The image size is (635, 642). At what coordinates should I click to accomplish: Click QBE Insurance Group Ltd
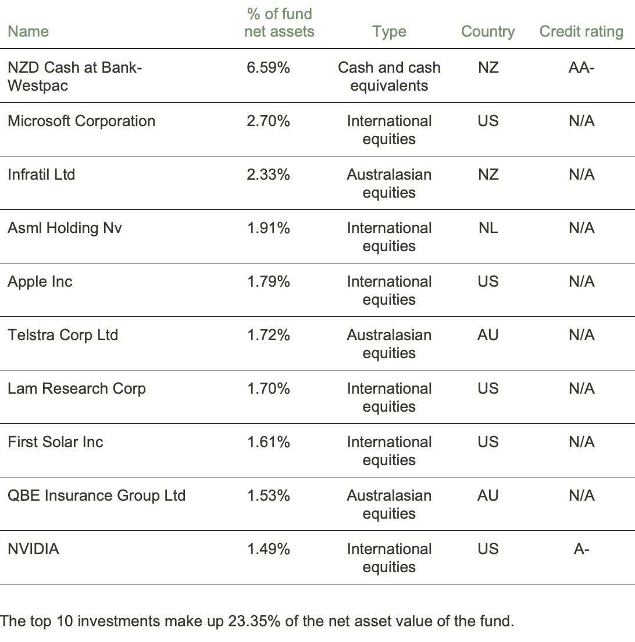click(x=97, y=495)
